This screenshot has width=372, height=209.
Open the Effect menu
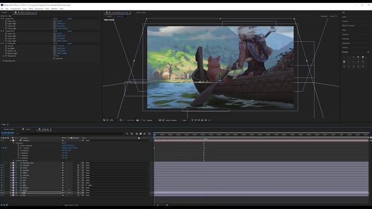31,9
